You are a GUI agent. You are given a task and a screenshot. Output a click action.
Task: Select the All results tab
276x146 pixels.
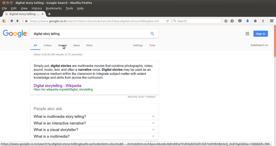coord(36,45)
